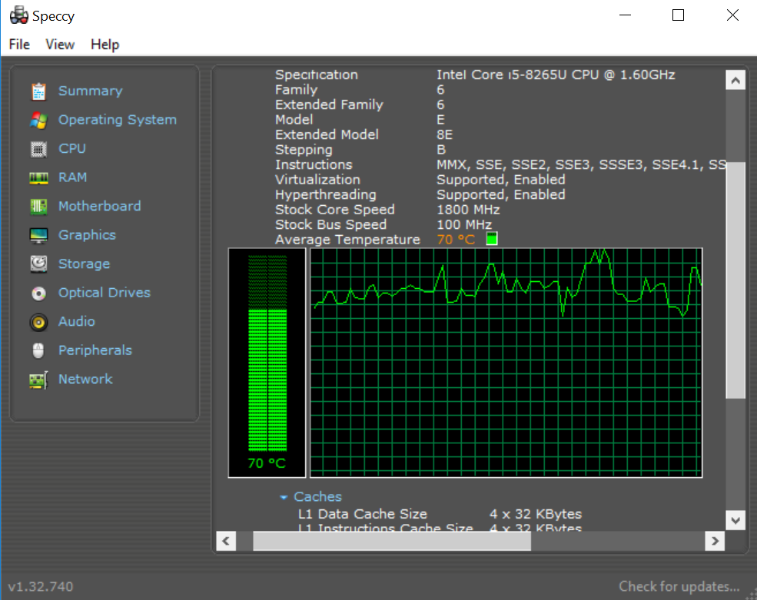757x600 pixels.
Task: Click the Stepping row label
Action: tap(304, 150)
